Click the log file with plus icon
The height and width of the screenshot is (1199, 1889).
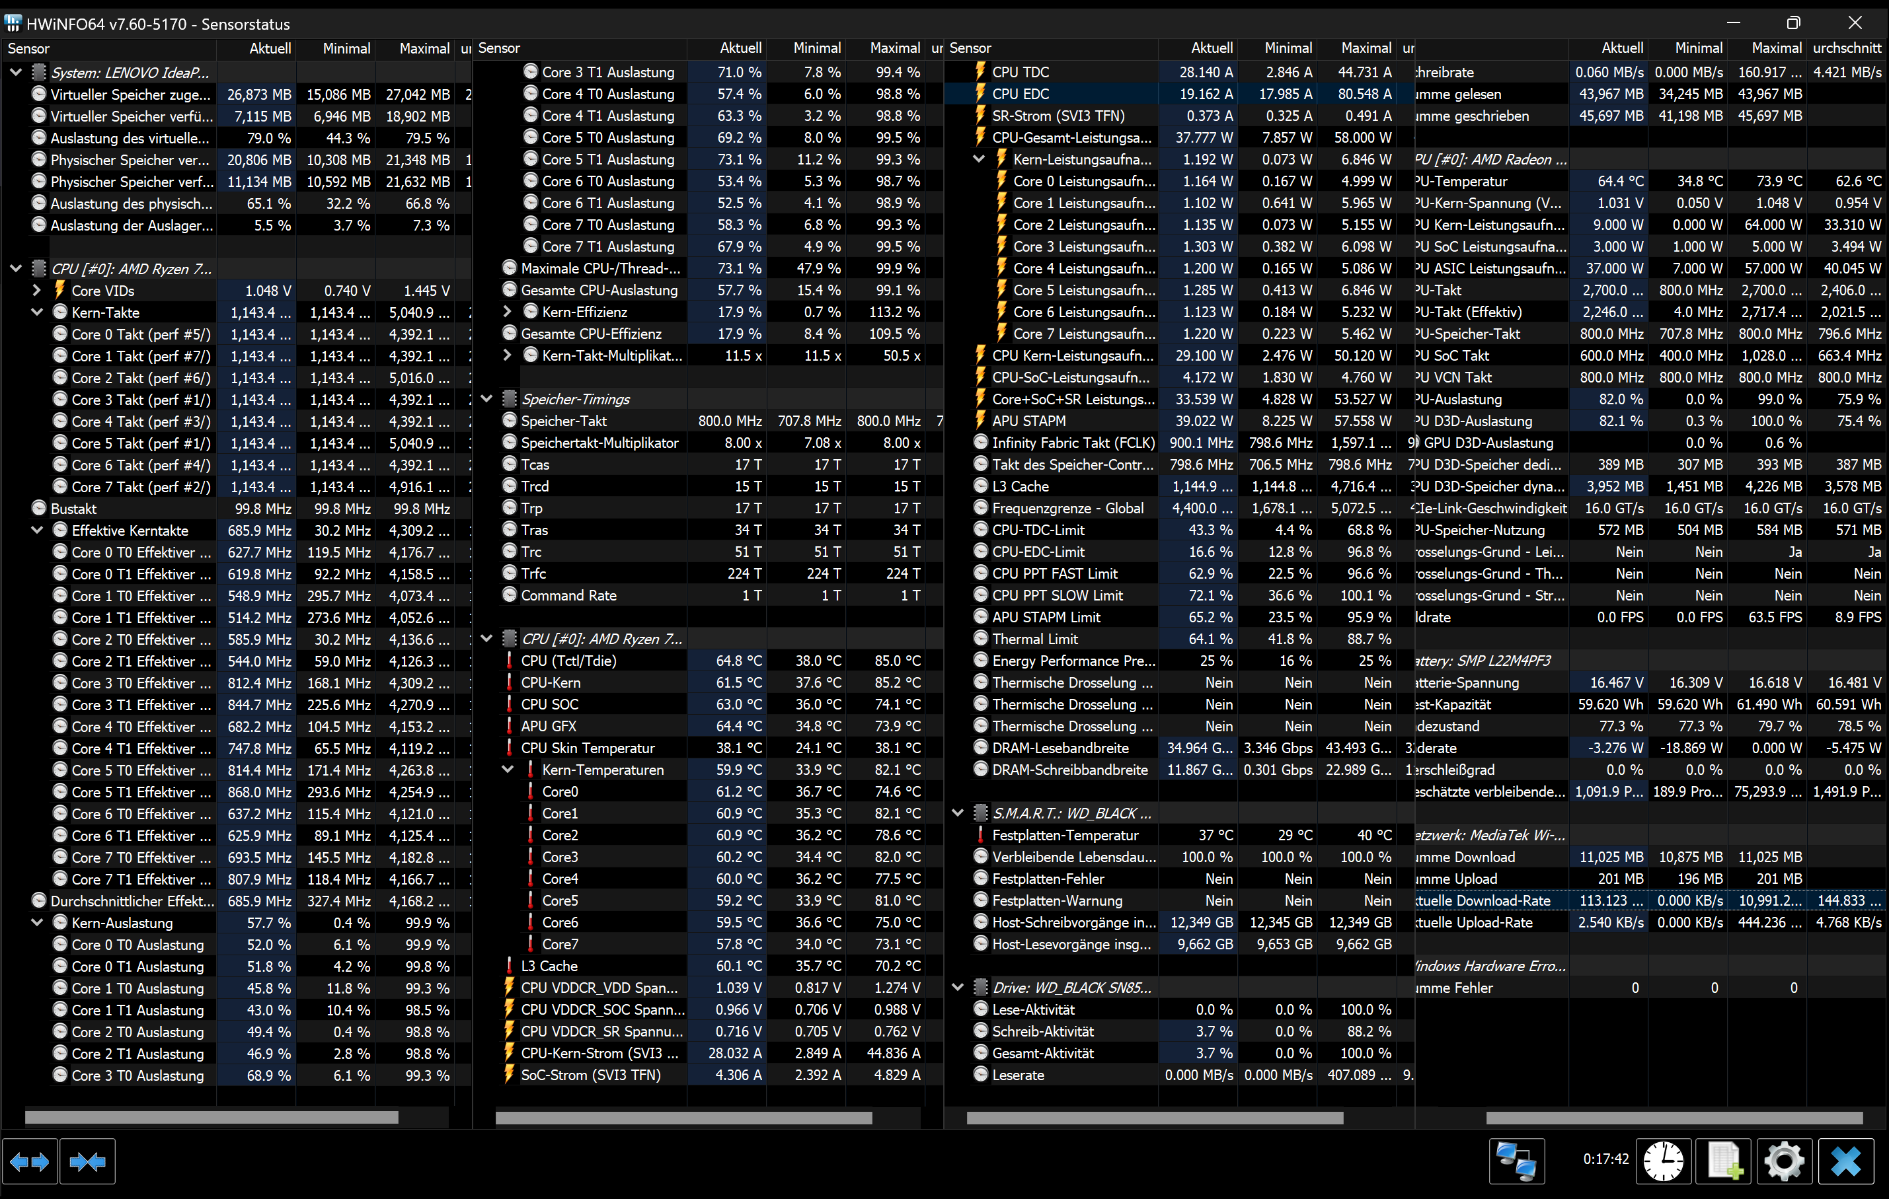point(1724,1161)
